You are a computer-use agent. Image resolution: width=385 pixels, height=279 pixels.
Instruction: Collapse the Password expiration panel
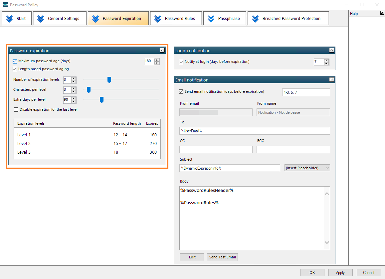(162, 51)
